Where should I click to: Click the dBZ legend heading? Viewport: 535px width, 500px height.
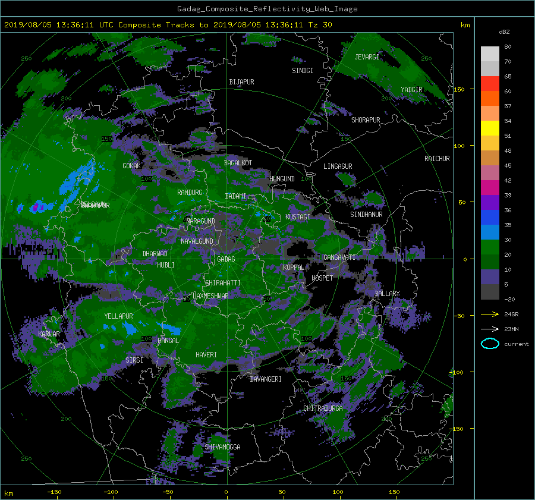pos(504,32)
